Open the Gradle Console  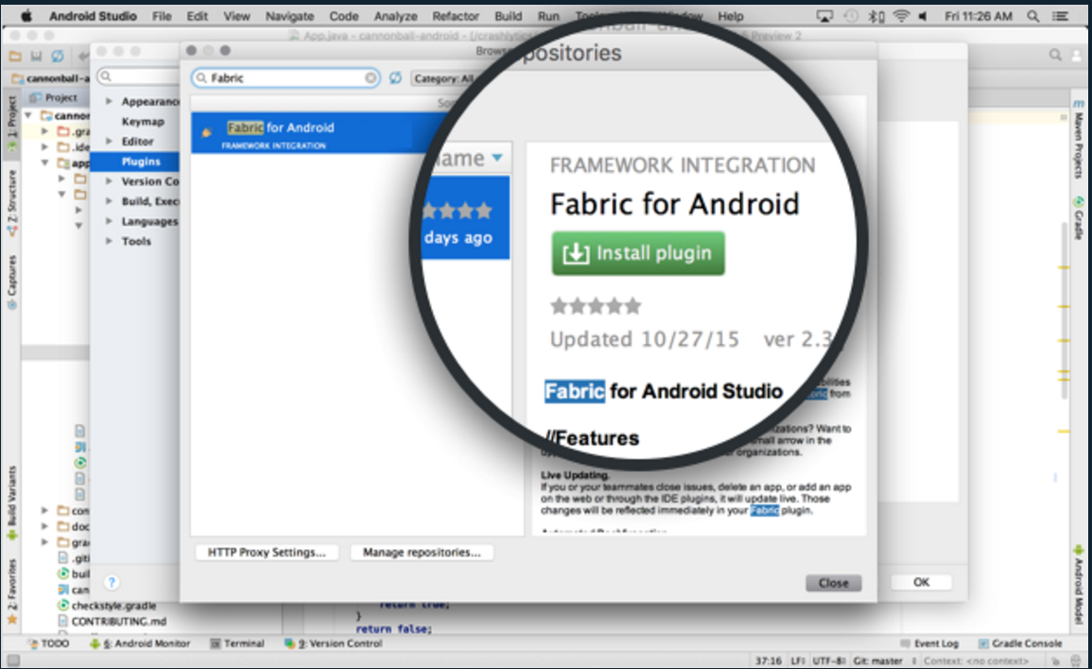1020,643
